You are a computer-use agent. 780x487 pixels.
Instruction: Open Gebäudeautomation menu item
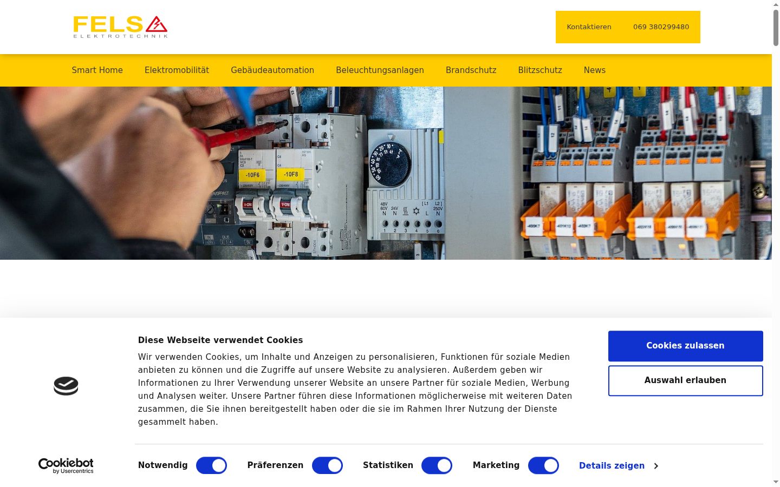click(x=272, y=70)
